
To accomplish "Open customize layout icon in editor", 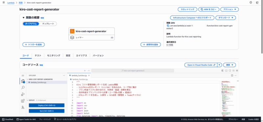I will [x=233, y=71].
